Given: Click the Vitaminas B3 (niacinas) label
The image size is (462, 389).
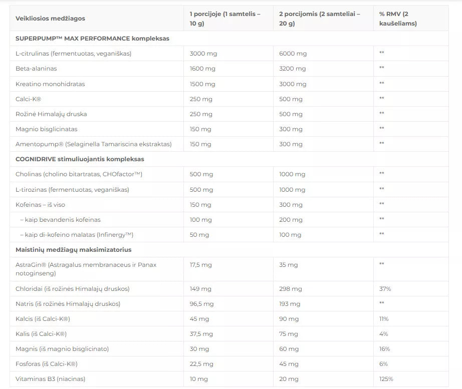Looking at the screenshot, I should click(x=50, y=379).
